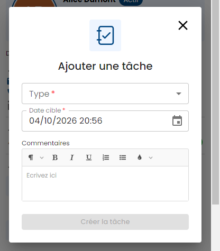Image resolution: width=220 pixels, height=251 pixels.
Task: Click the Commentaires label
Action: (x=45, y=143)
